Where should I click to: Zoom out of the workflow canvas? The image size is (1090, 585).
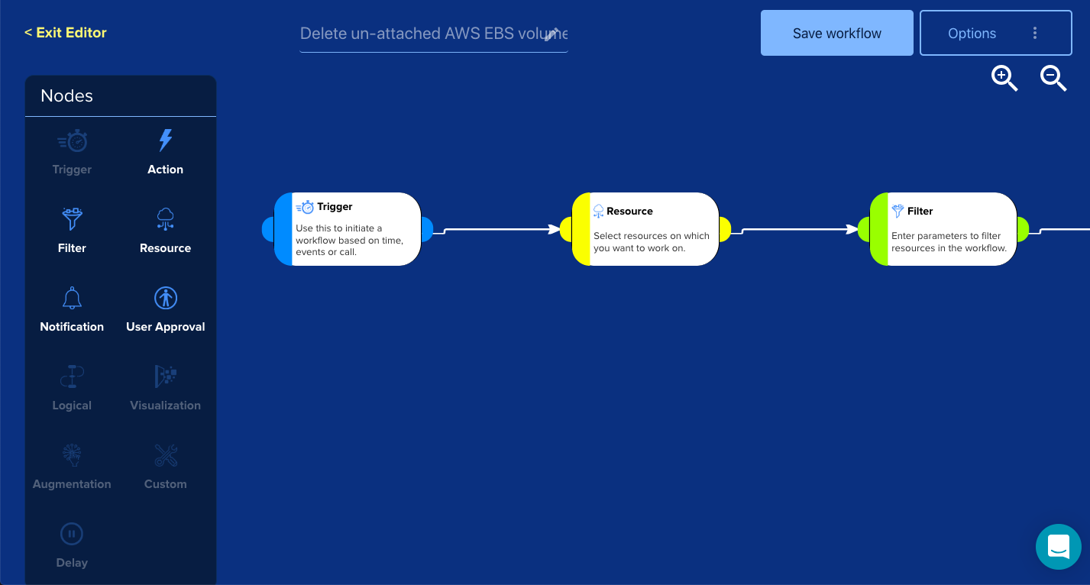tap(1053, 78)
